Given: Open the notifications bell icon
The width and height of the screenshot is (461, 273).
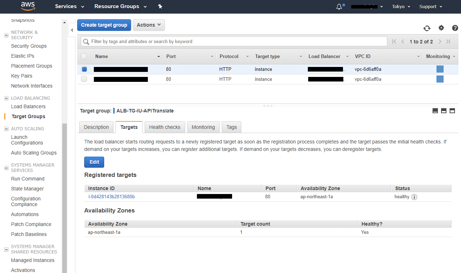Looking at the screenshot, I should click(x=339, y=6).
